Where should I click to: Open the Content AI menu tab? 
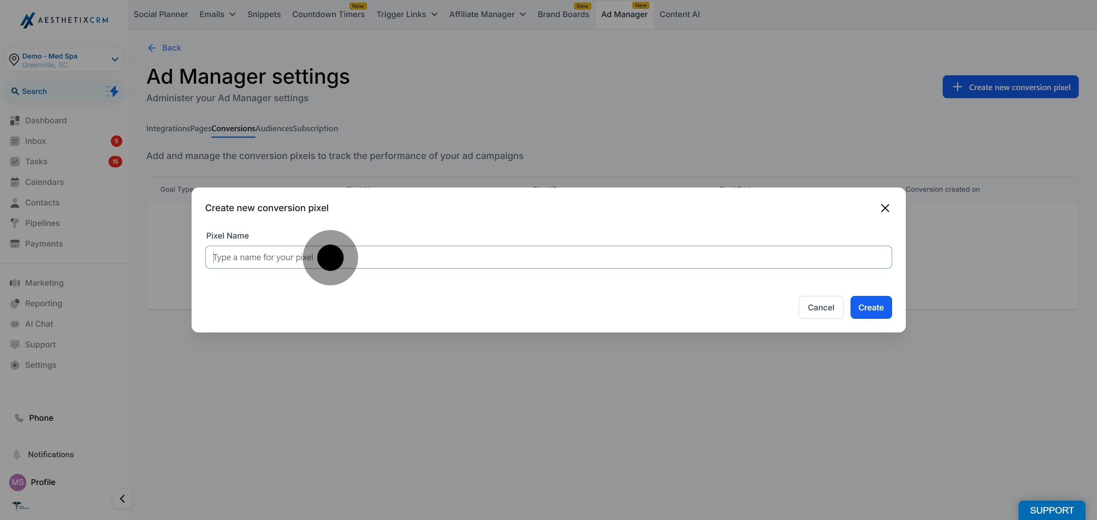tap(679, 14)
